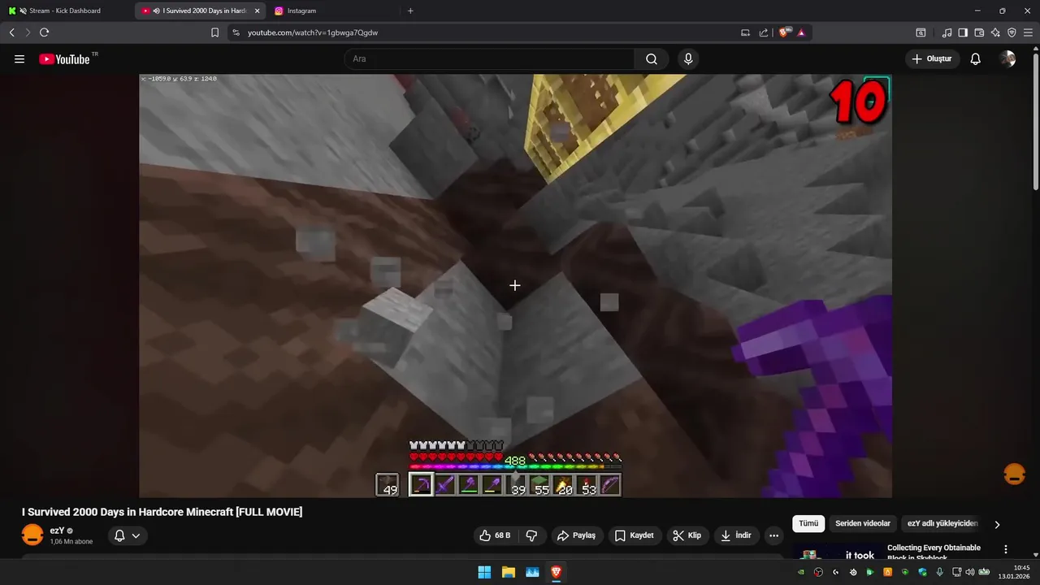
Task: Open the browser tab search icon
Action: (921, 32)
